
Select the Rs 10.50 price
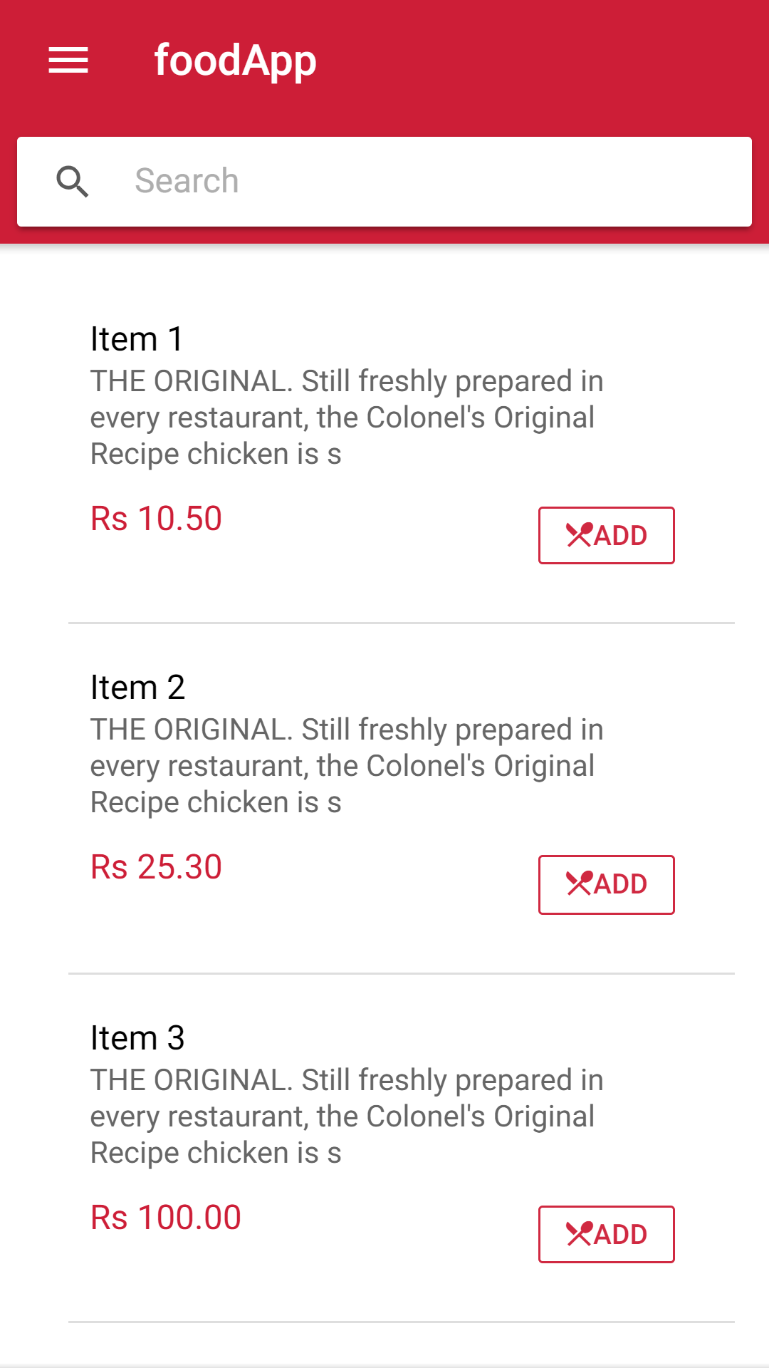pos(156,519)
